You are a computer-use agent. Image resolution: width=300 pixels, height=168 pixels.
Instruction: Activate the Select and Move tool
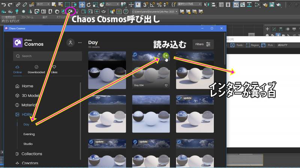pyautogui.click(x=82, y=4)
